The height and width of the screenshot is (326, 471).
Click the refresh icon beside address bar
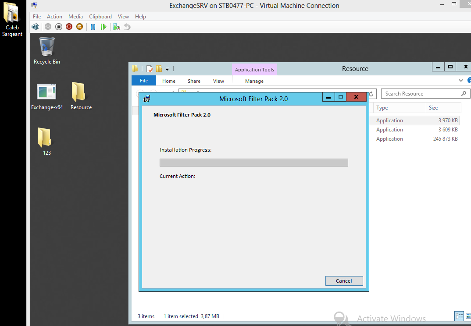click(x=371, y=94)
